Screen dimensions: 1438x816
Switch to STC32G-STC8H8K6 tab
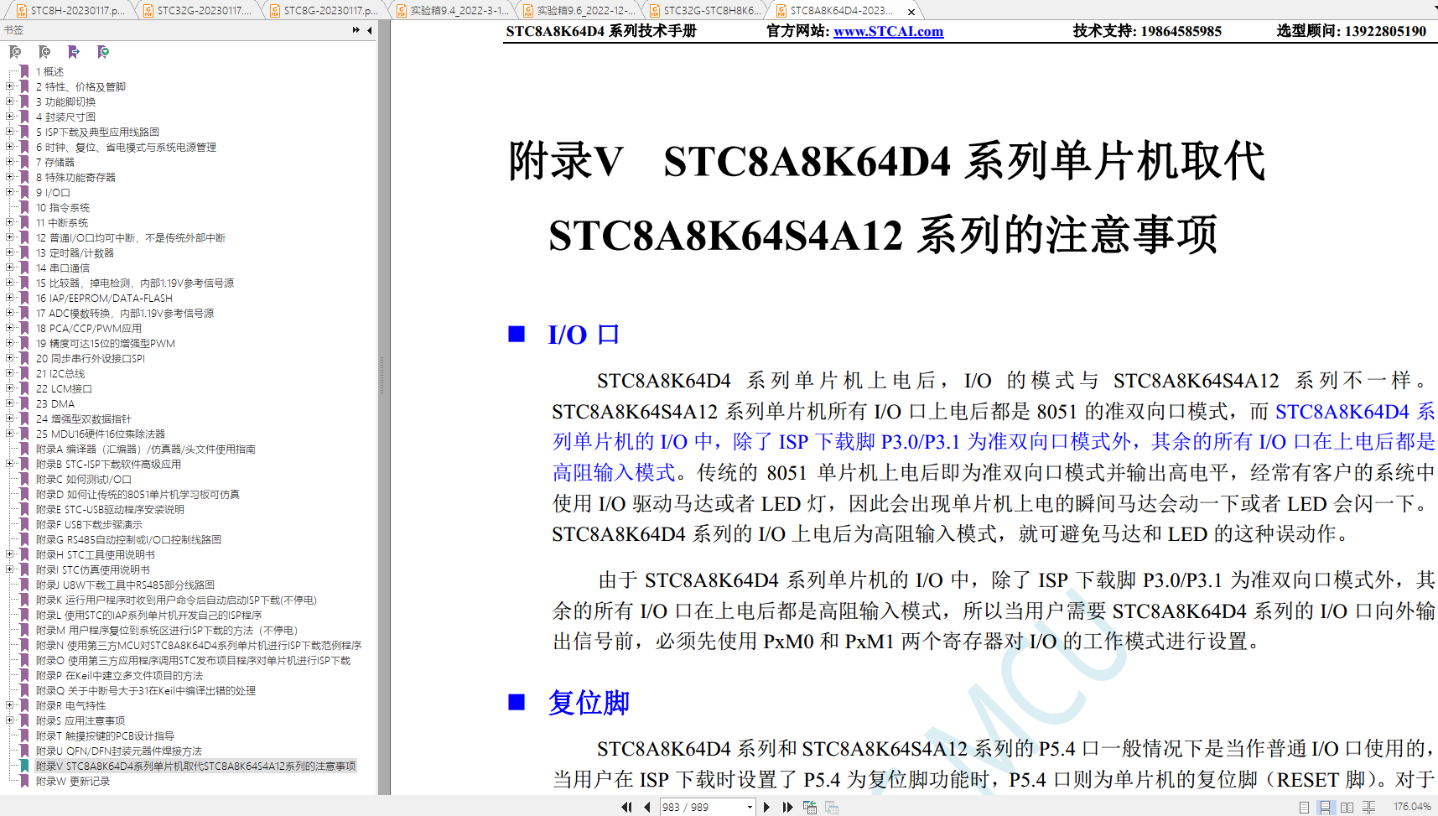[x=704, y=11]
